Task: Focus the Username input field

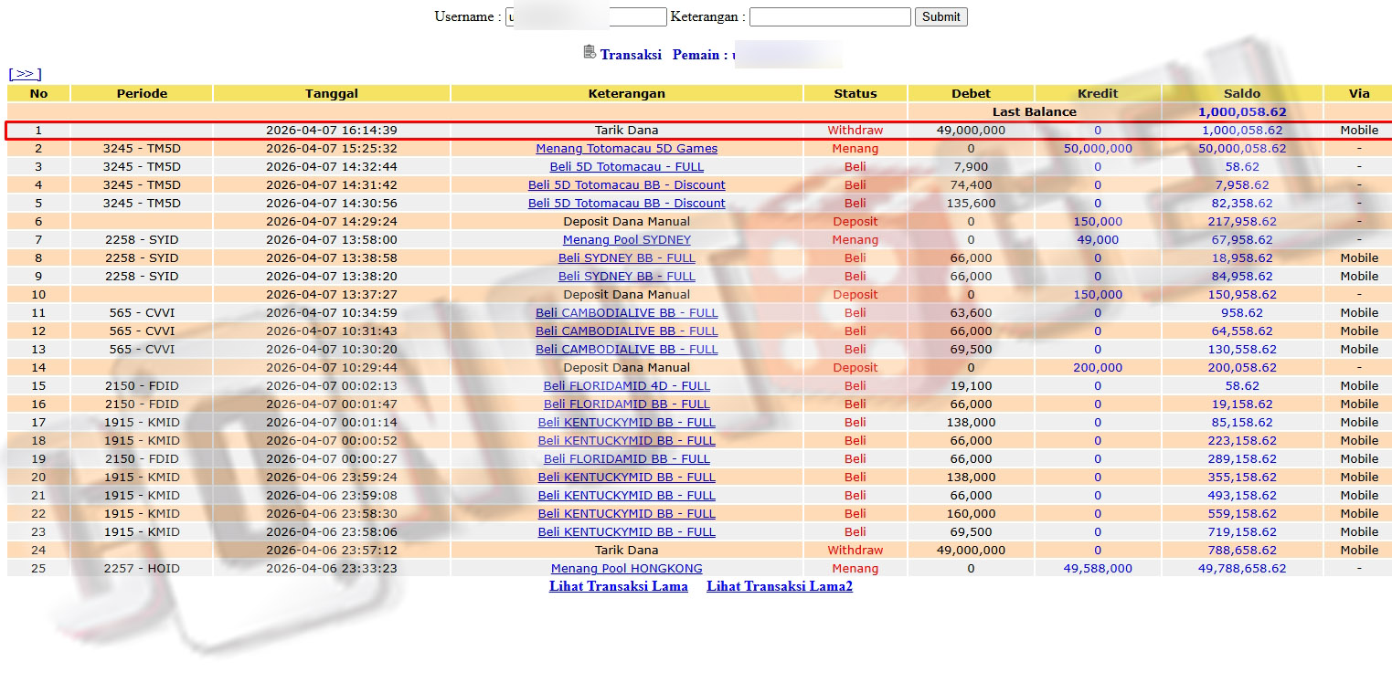Action: click(586, 16)
